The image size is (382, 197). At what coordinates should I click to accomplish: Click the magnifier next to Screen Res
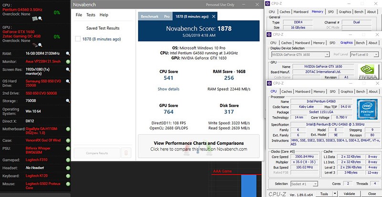point(68,69)
